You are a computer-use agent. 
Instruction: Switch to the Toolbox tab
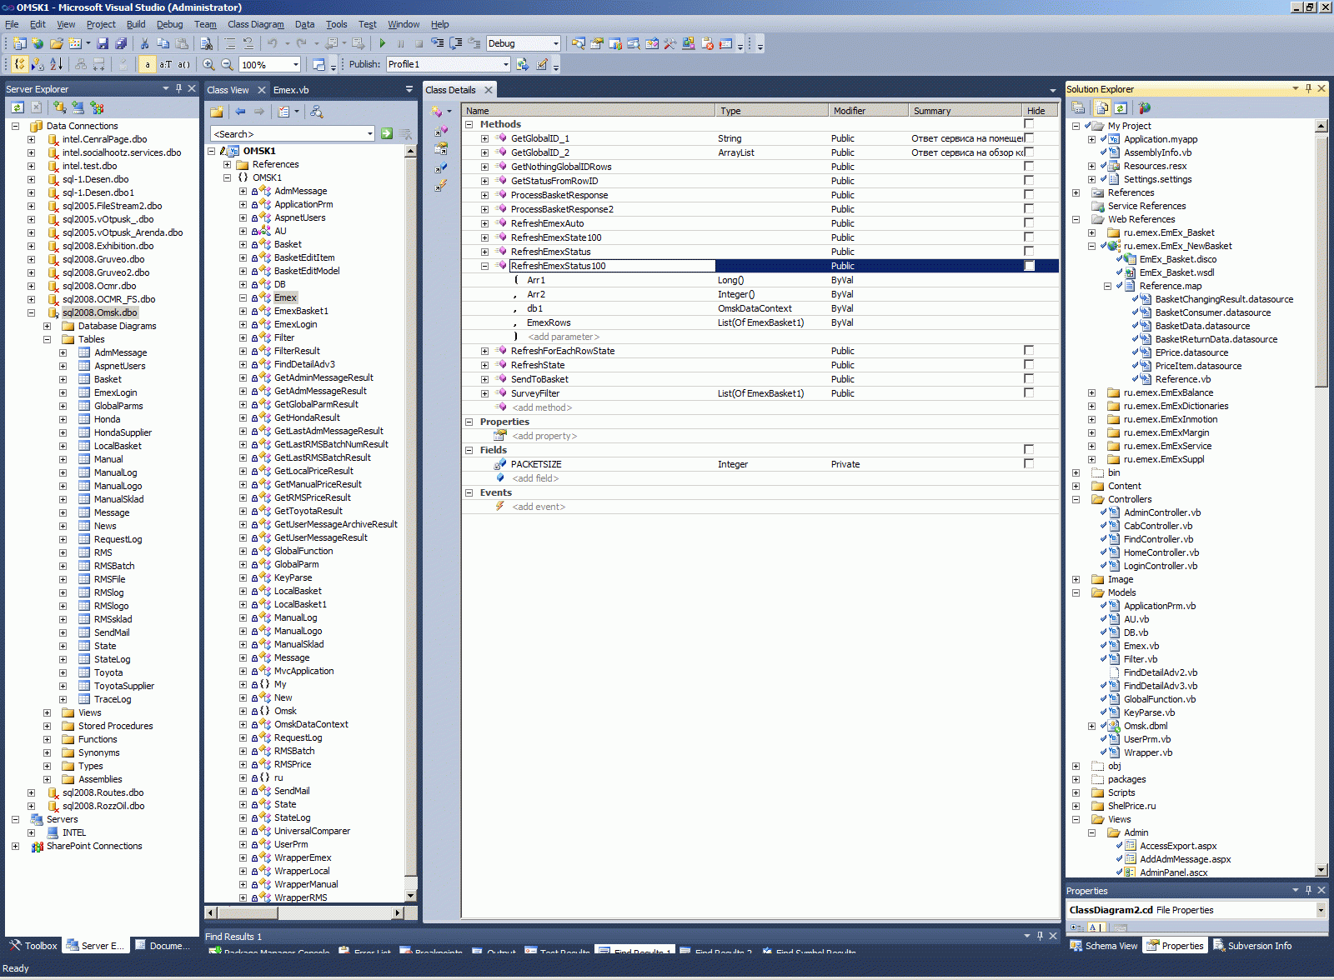coord(33,946)
